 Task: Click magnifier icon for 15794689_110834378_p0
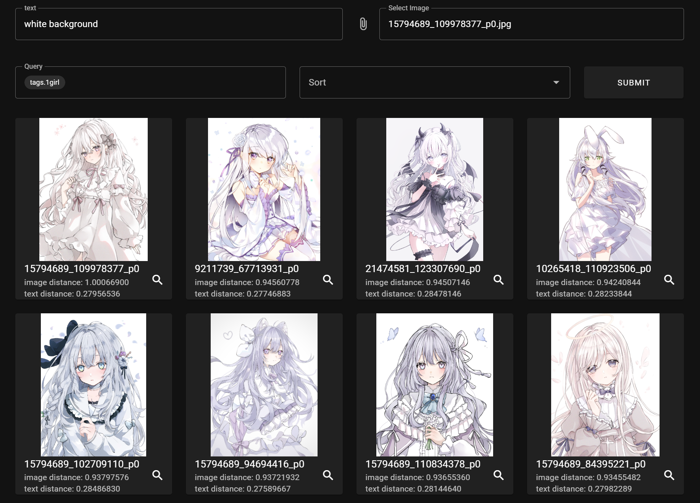click(498, 475)
